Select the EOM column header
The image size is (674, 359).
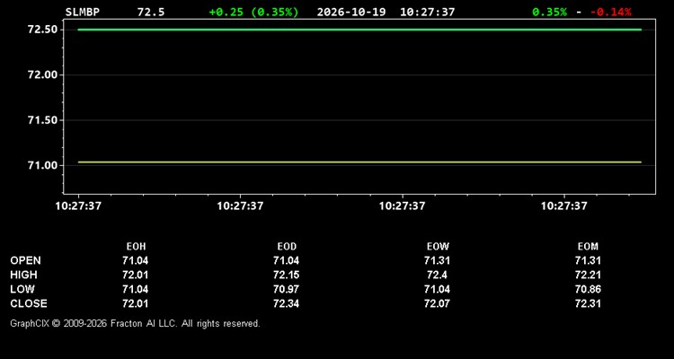tap(588, 247)
